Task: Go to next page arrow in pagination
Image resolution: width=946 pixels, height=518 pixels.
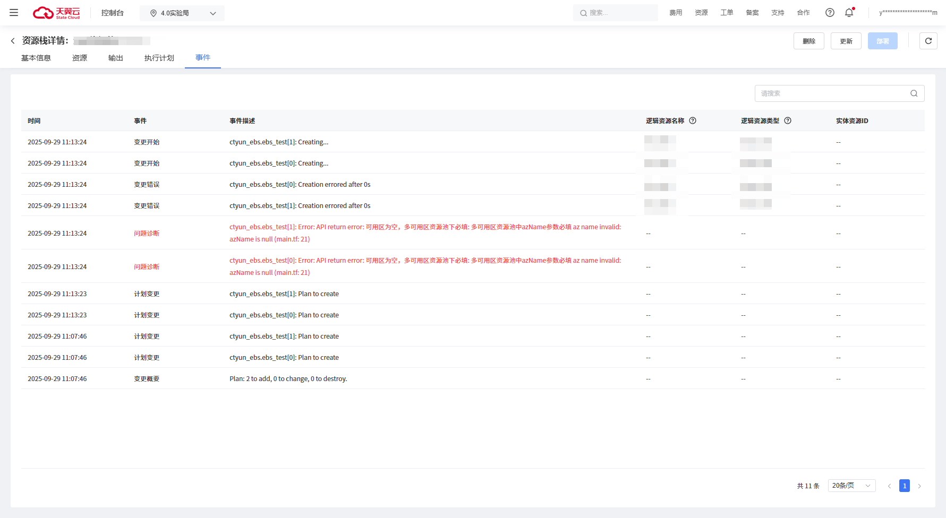Action: tap(919, 486)
